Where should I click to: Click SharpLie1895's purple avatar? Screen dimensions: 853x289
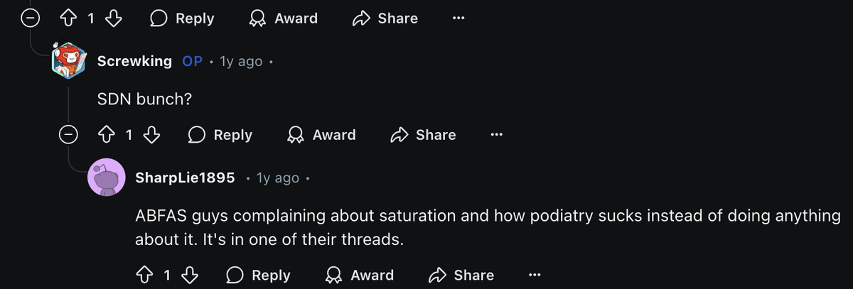click(x=107, y=177)
